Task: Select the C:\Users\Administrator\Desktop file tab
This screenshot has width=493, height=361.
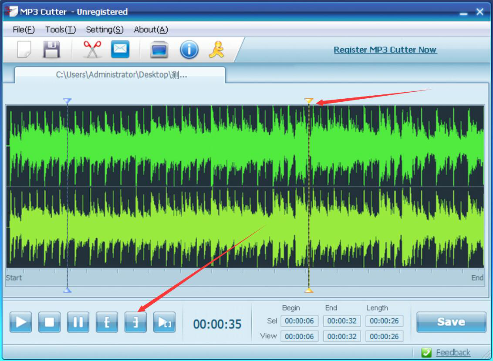Action: pyautogui.click(x=120, y=75)
